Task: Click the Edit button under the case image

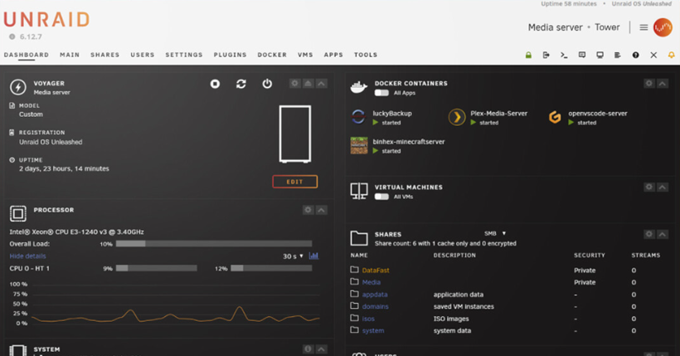Action: pyautogui.click(x=295, y=182)
